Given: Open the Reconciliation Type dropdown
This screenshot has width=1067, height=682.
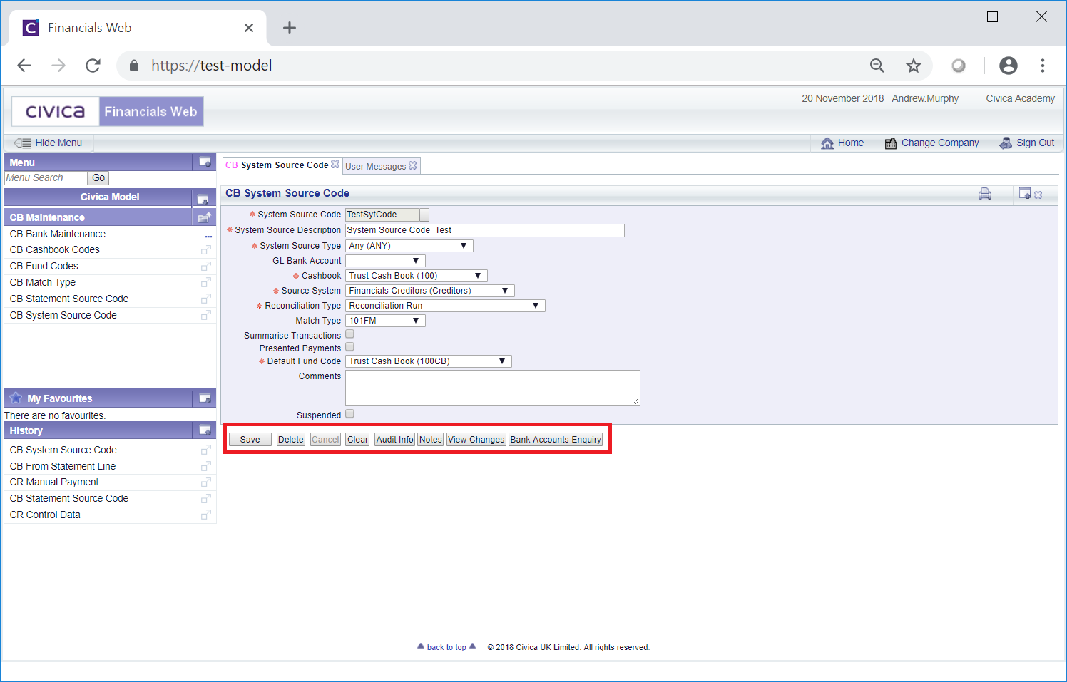Looking at the screenshot, I should tap(445, 306).
